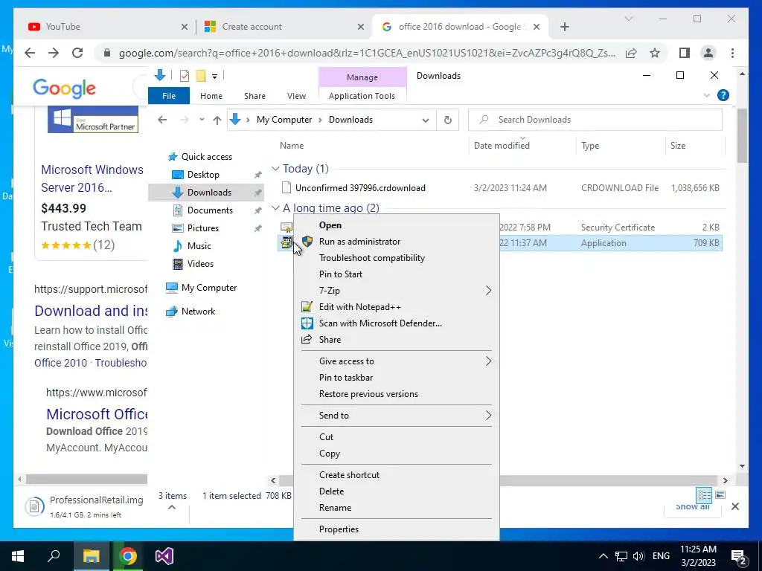This screenshot has height=571, width=762.
Task: Open taskbar search magnifier
Action: pyautogui.click(x=54, y=556)
